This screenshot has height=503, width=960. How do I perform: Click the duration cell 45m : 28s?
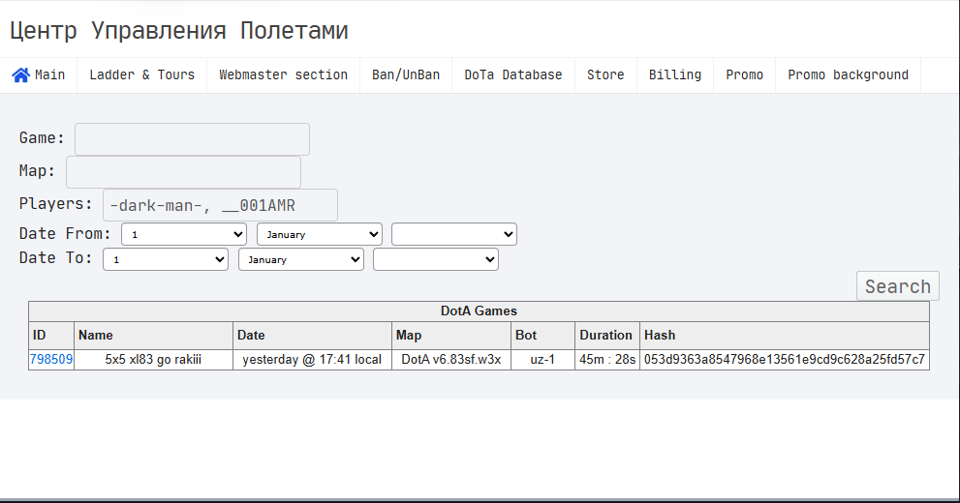[x=607, y=360]
